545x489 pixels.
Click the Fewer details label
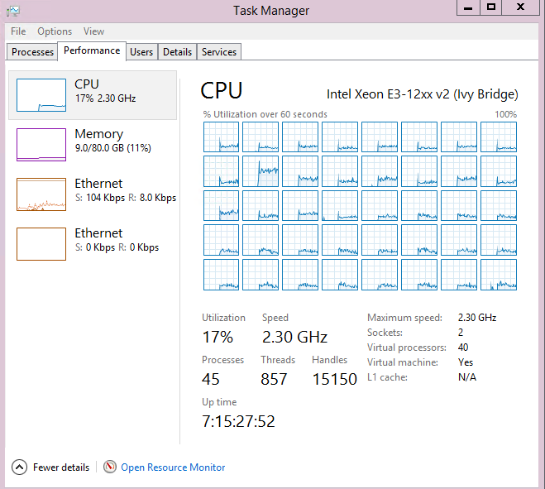click(61, 467)
